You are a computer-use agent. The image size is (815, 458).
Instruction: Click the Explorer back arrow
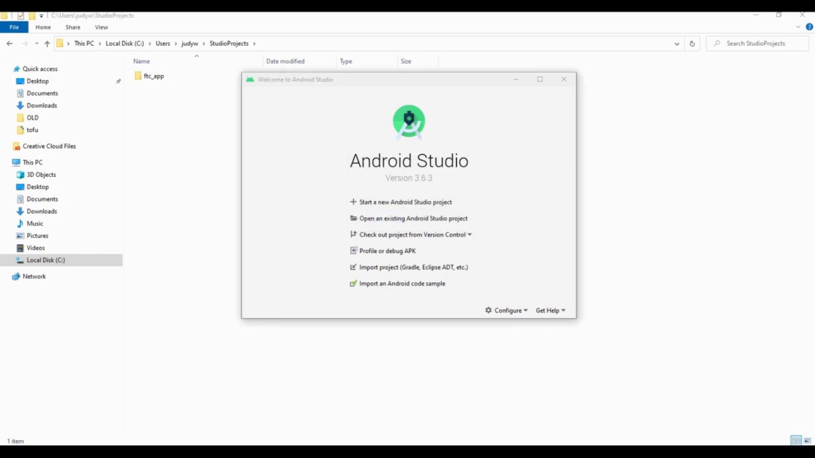click(x=10, y=43)
